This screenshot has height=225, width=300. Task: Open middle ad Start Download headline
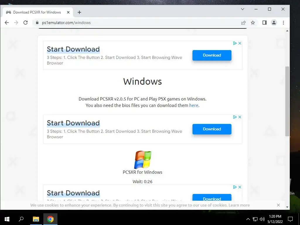click(x=73, y=123)
